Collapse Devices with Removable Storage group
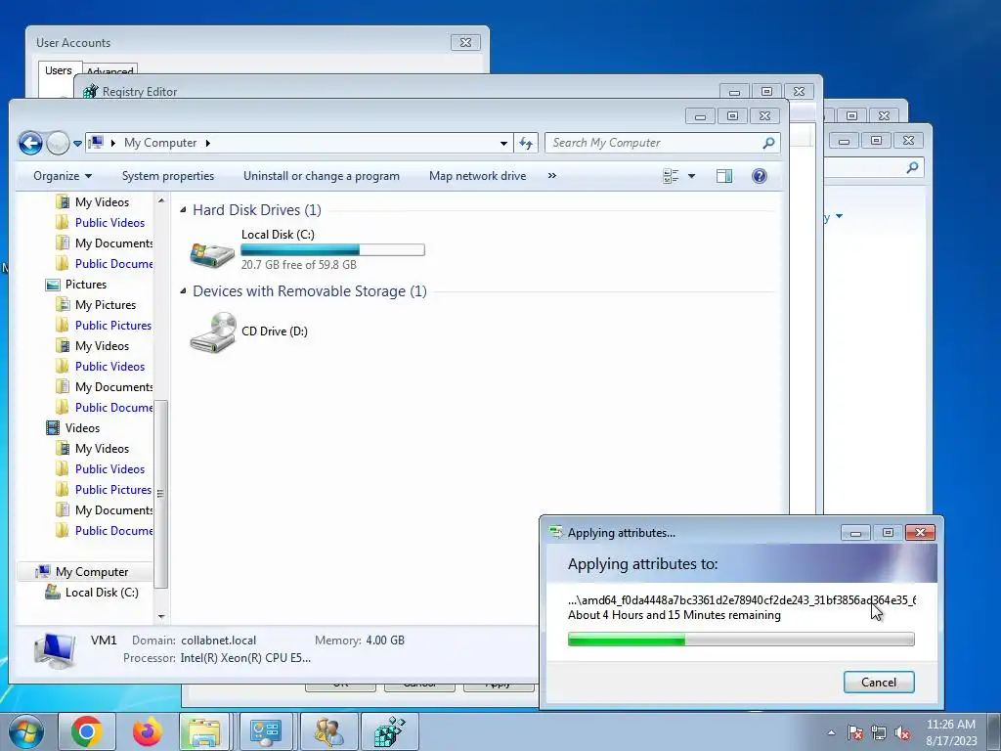 click(x=183, y=291)
